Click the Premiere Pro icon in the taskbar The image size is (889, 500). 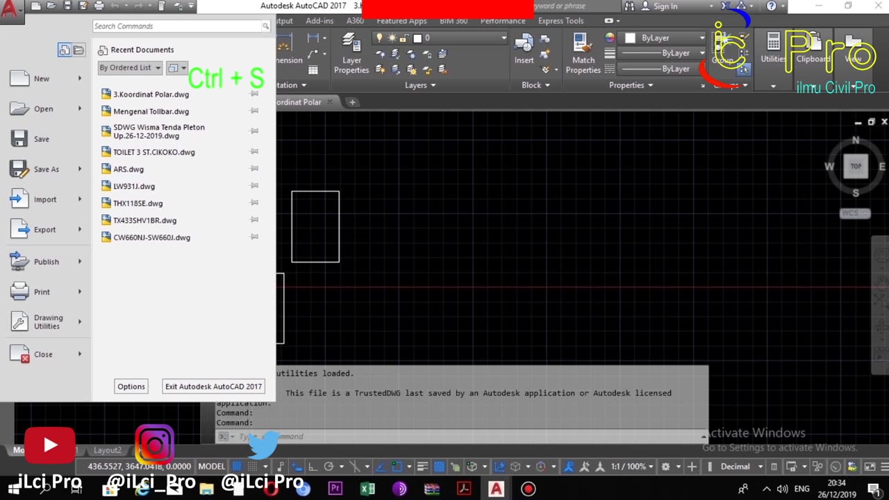335,489
